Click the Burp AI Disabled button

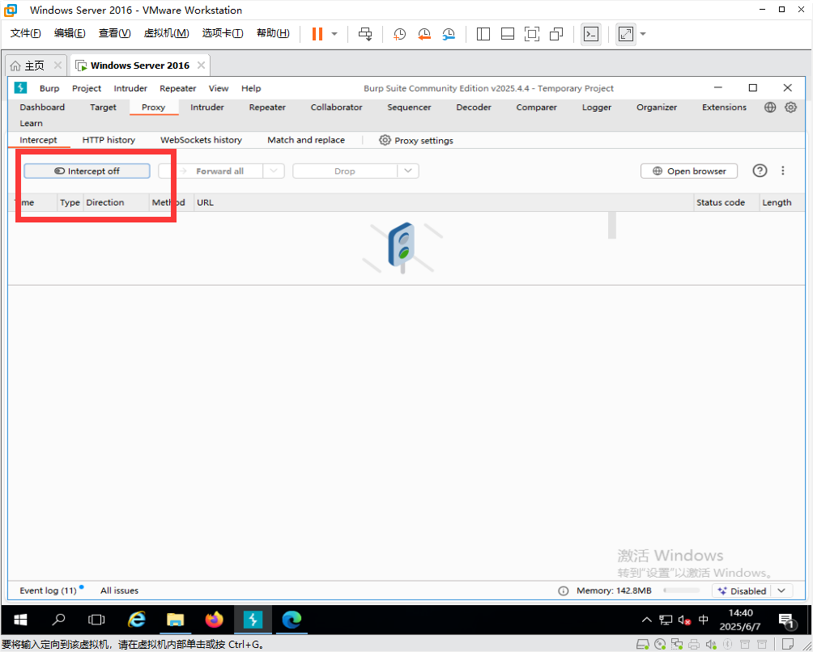click(x=742, y=591)
